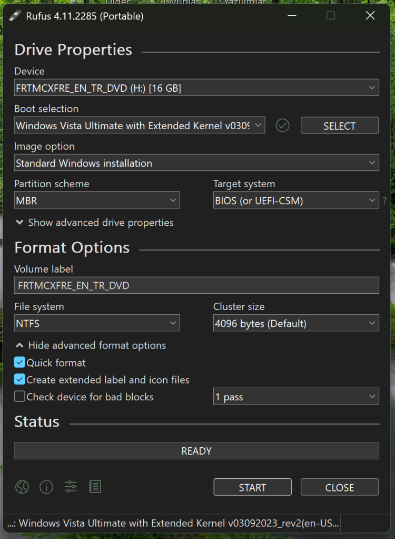Expand Show advanced drive properties
Image resolution: width=395 pixels, height=539 pixels.
click(x=94, y=223)
